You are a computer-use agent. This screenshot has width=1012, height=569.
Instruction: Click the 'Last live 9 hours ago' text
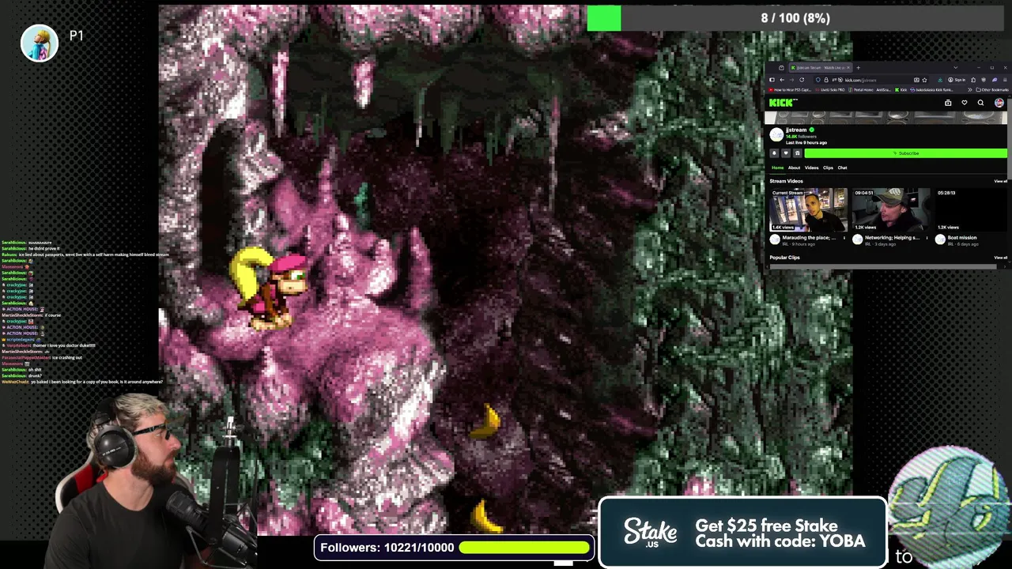tap(806, 142)
